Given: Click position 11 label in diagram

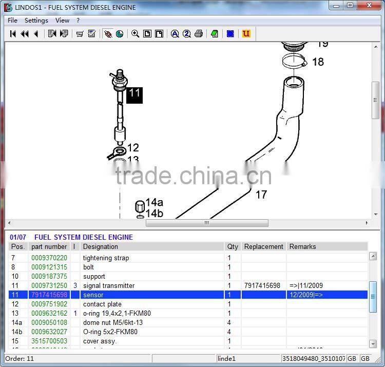Looking at the screenshot, I should pyautogui.click(x=134, y=94).
